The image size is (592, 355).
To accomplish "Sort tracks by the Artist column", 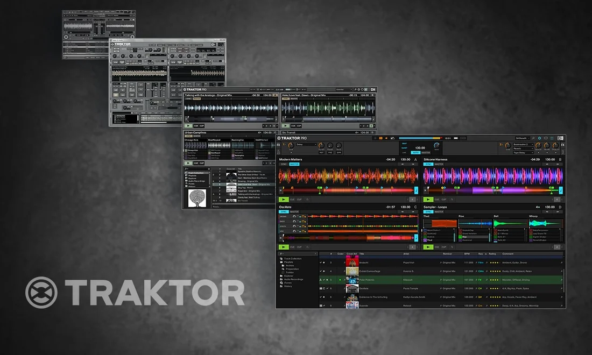I will point(406,254).
